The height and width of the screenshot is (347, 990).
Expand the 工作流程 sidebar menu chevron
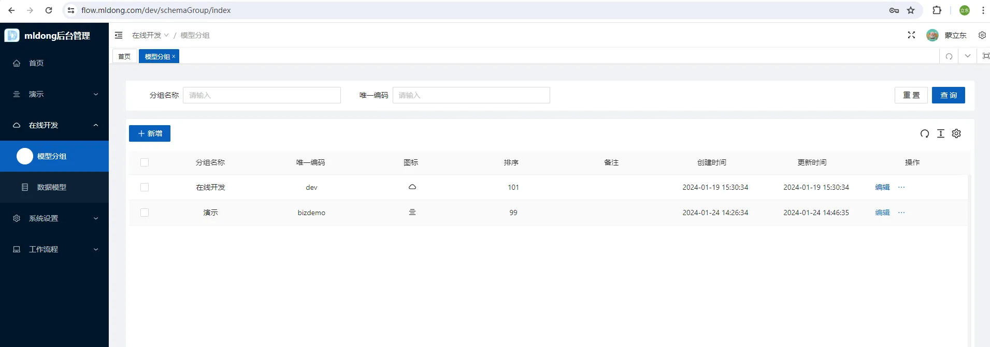tap(96, 249)
